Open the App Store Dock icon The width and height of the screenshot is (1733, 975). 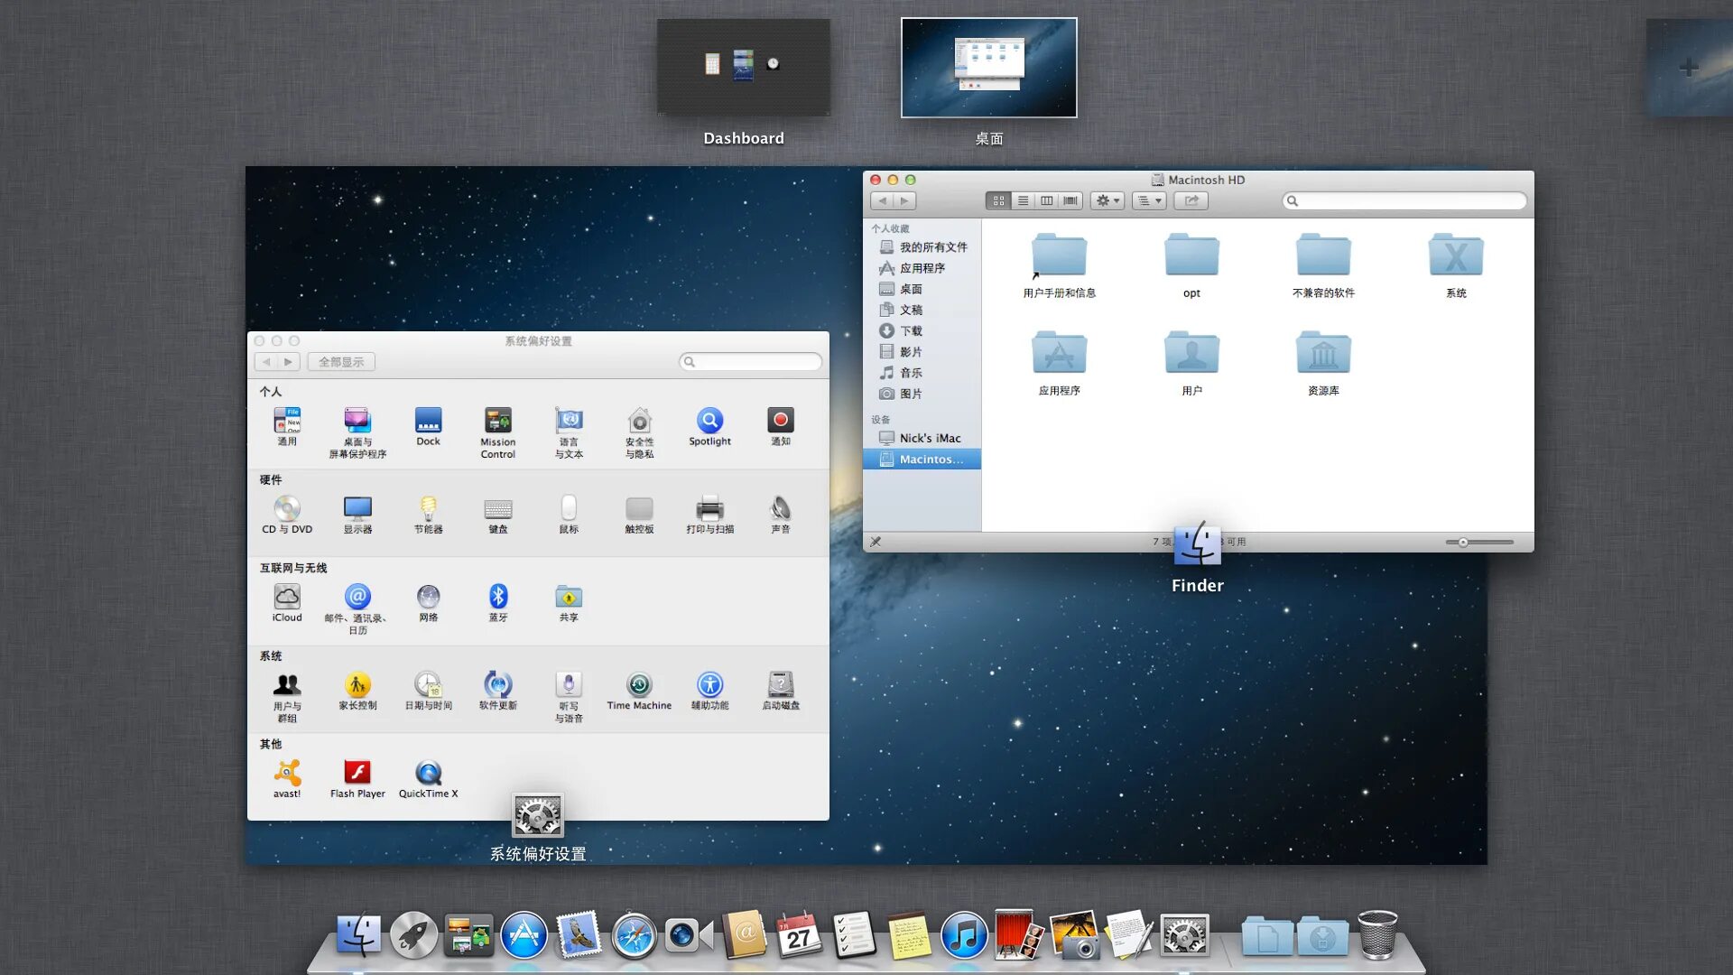pos(524,935)
